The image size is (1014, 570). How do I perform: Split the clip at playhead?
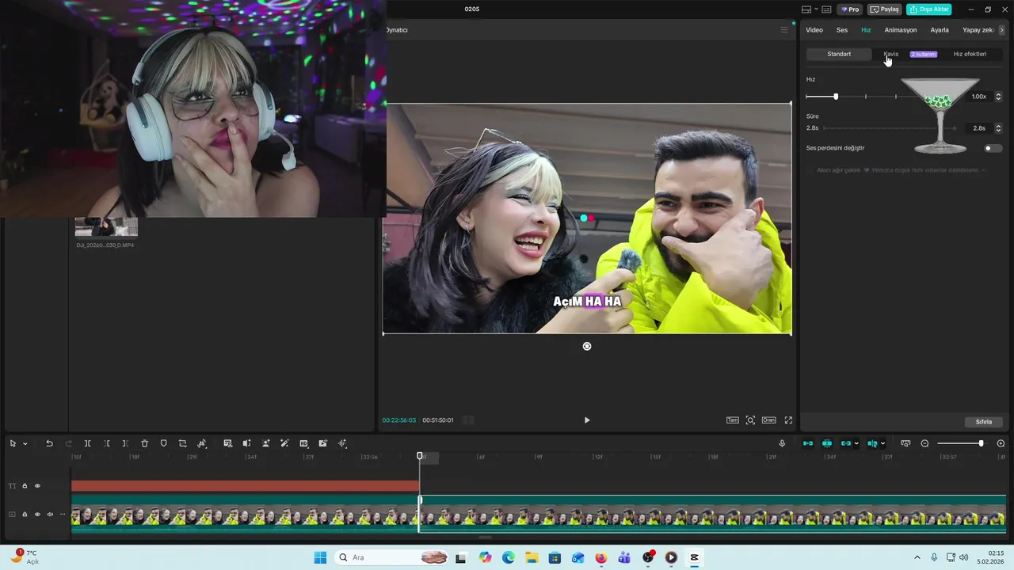point(87,443)
